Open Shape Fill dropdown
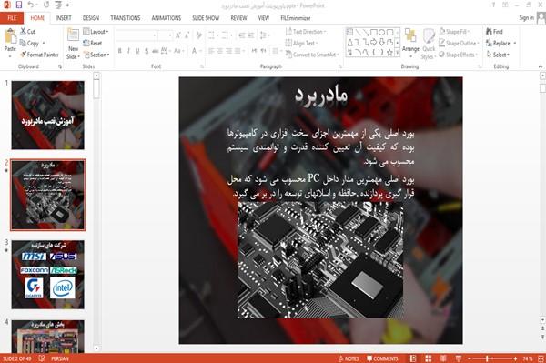546x363 pixels. [x=454, y=32]
